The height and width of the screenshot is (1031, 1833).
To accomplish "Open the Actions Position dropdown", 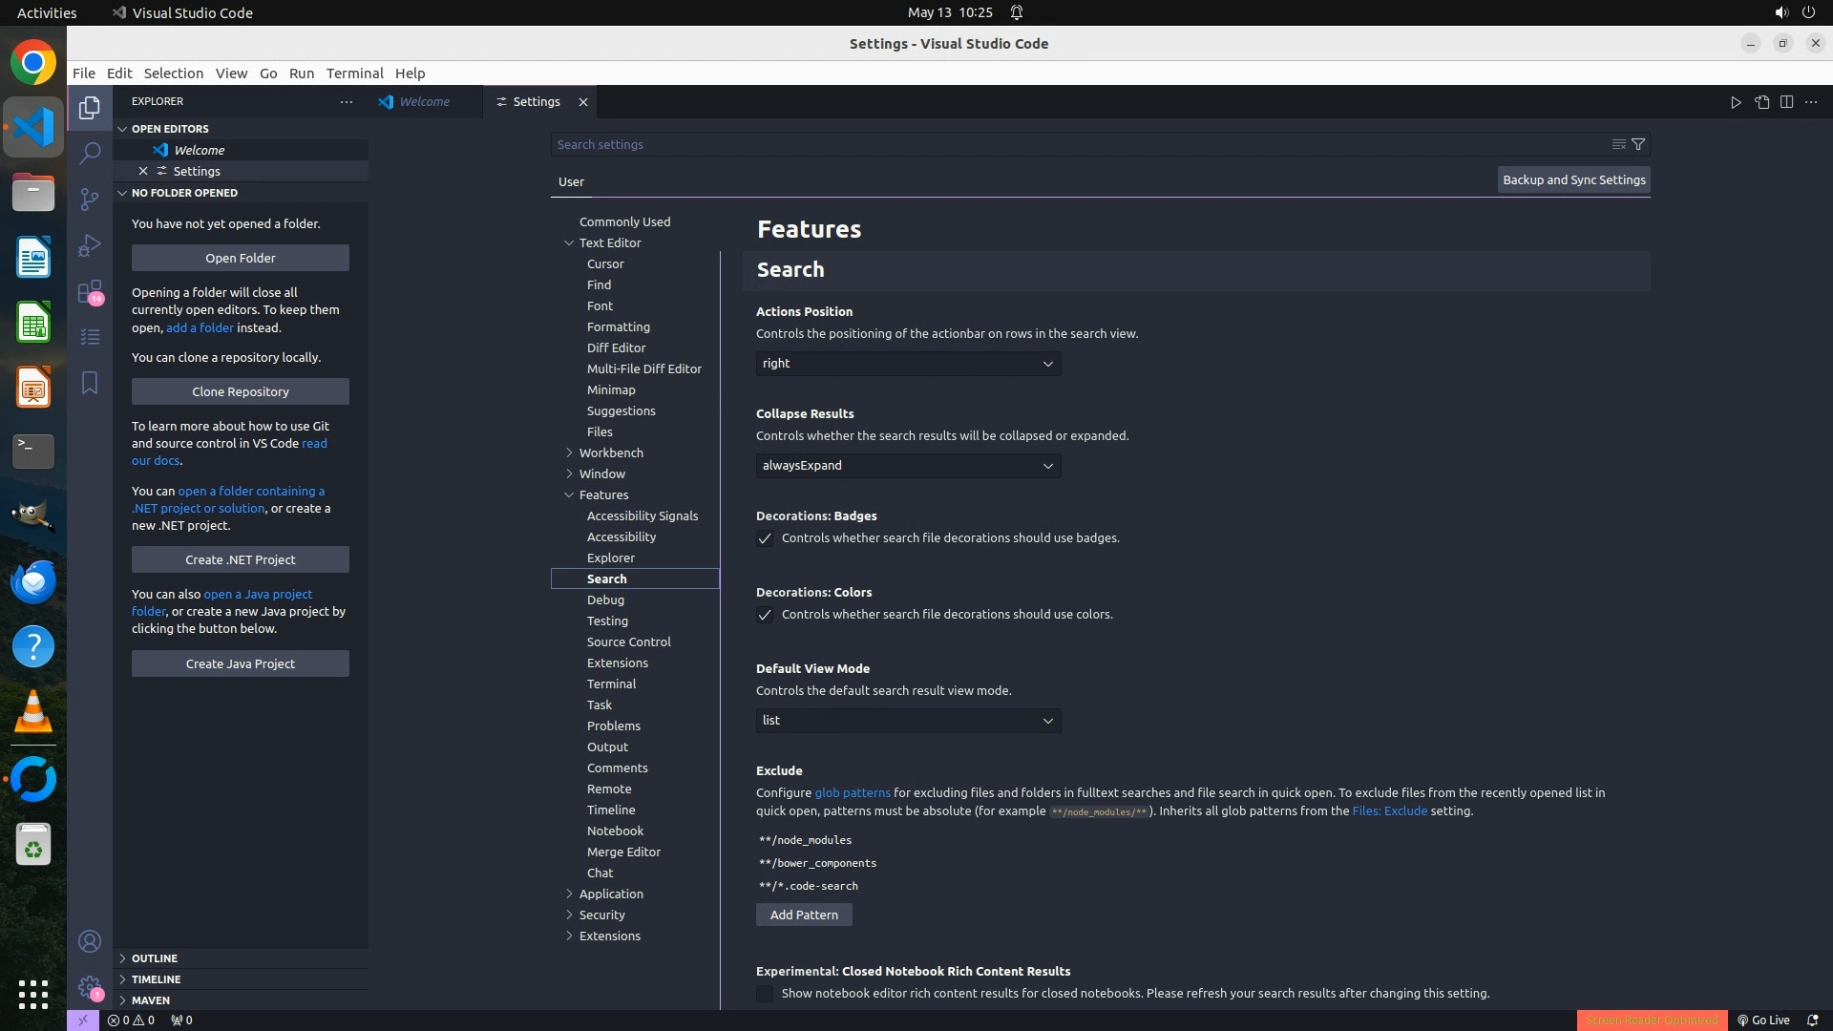I will [908, 364].
